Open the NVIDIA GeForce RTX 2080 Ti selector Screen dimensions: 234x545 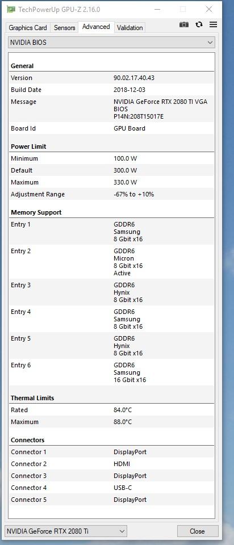point(66,531)
